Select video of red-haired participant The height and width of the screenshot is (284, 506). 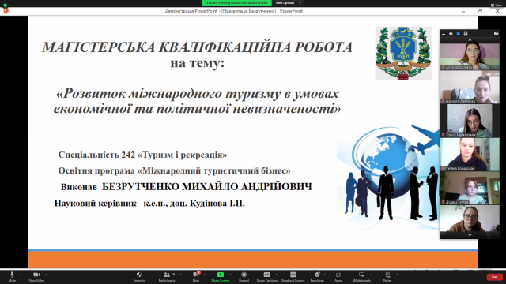click(x=470, y=188)
